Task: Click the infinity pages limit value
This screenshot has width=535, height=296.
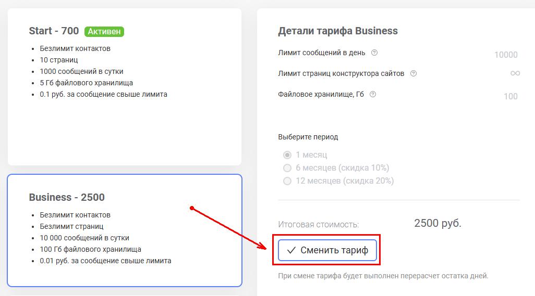Action: coord(515,73)
